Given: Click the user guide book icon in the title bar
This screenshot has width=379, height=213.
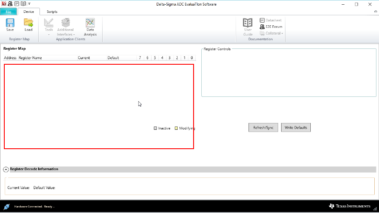Looking at the screenshot, I should (23, 3).
